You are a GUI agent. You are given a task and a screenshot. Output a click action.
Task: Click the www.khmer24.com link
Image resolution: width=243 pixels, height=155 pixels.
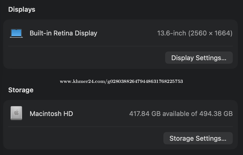[x=121, y=81]
